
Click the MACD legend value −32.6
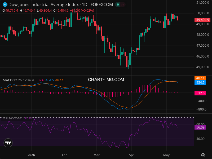pos(40,80)
